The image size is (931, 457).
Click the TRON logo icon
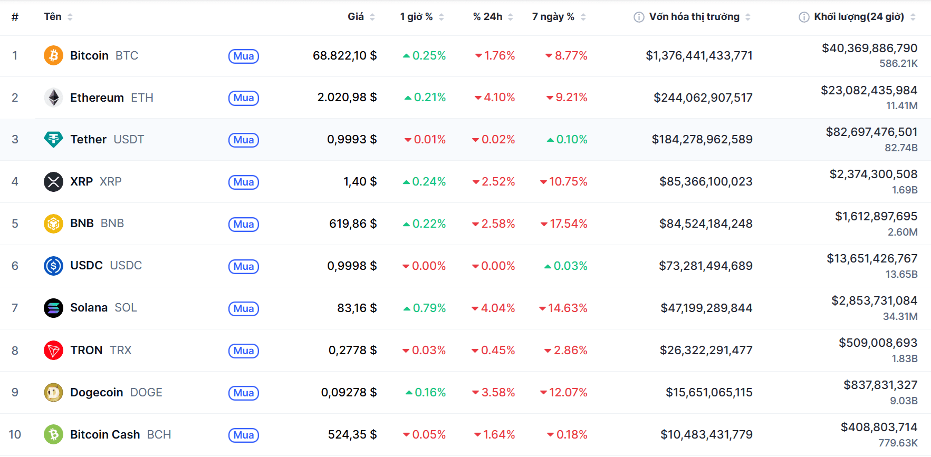pyautogui.click(x=53, y=350)
